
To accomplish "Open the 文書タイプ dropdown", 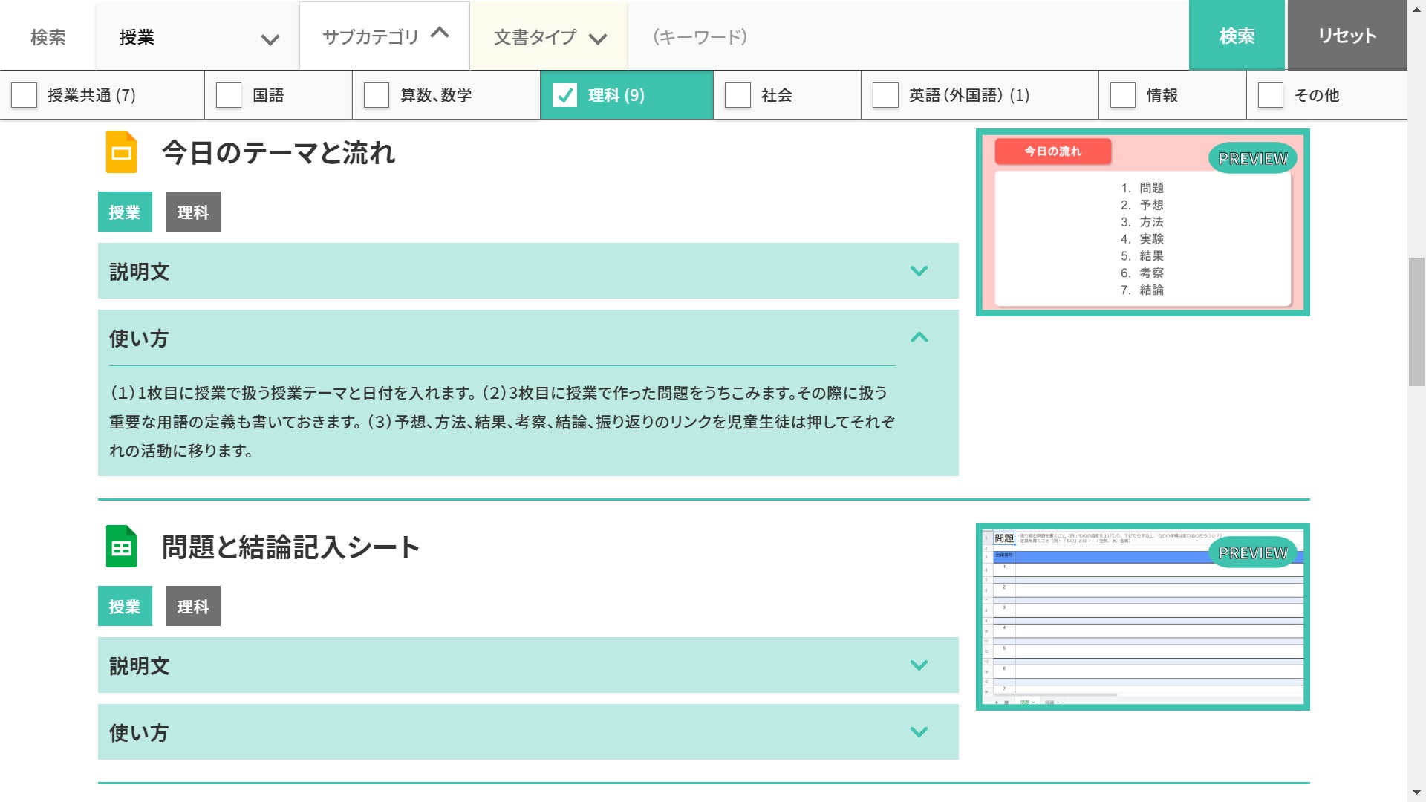I will [550, 37].
